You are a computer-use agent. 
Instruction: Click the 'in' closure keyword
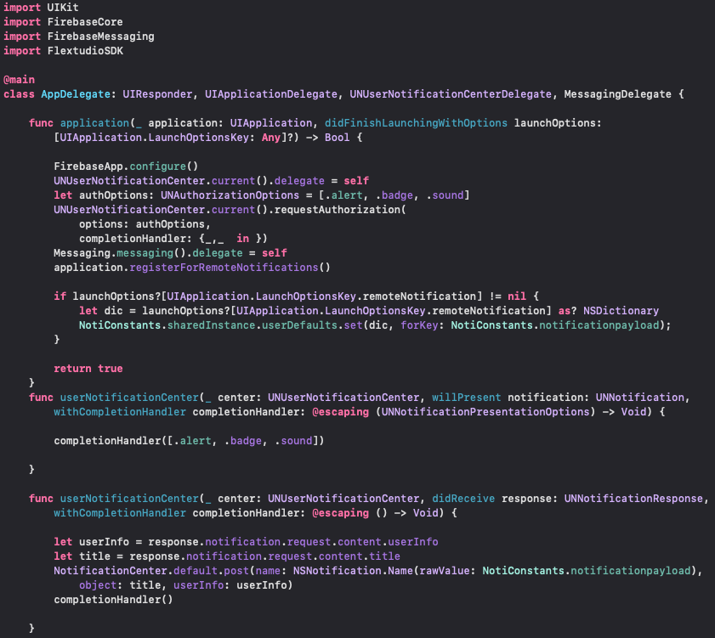tap(242, 239)
